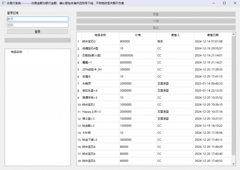The image size is (240, 170).
Task: Focus the 密码 password field
Action: pyautogui.click(x=38, y=25)
